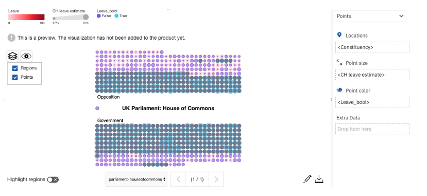The image size is (427, 196).
Task: Click the download icon
Action: [319, 179]
